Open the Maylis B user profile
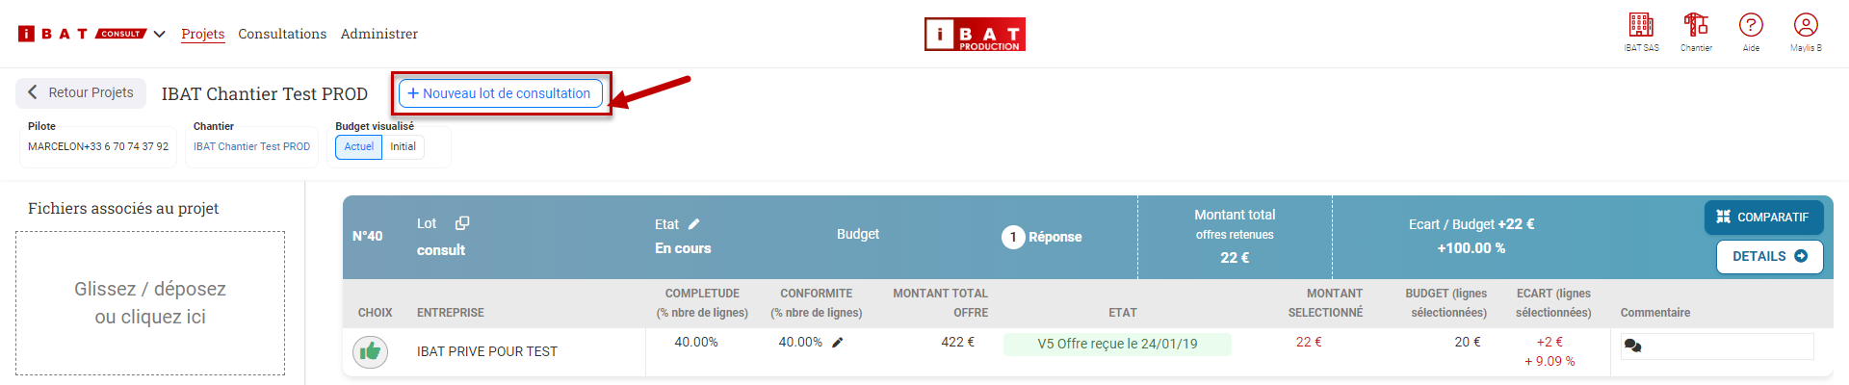Viewport: 1849px width, 385px height. tap(1806, 26)
